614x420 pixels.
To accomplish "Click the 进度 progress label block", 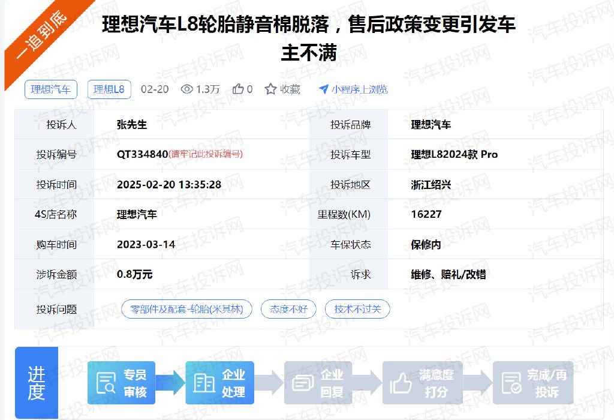I will click(37, 383).
